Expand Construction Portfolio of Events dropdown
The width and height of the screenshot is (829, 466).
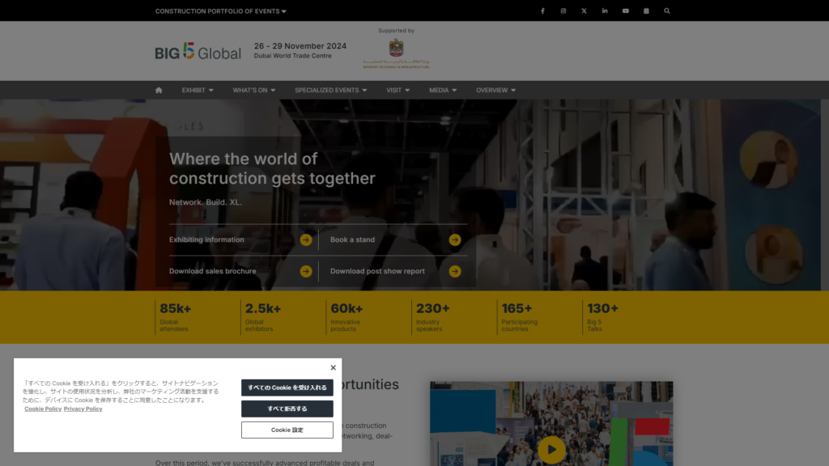tap(220, 11)
